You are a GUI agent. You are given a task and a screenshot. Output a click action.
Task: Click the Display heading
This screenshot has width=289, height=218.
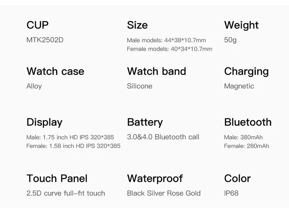(44, 122)
